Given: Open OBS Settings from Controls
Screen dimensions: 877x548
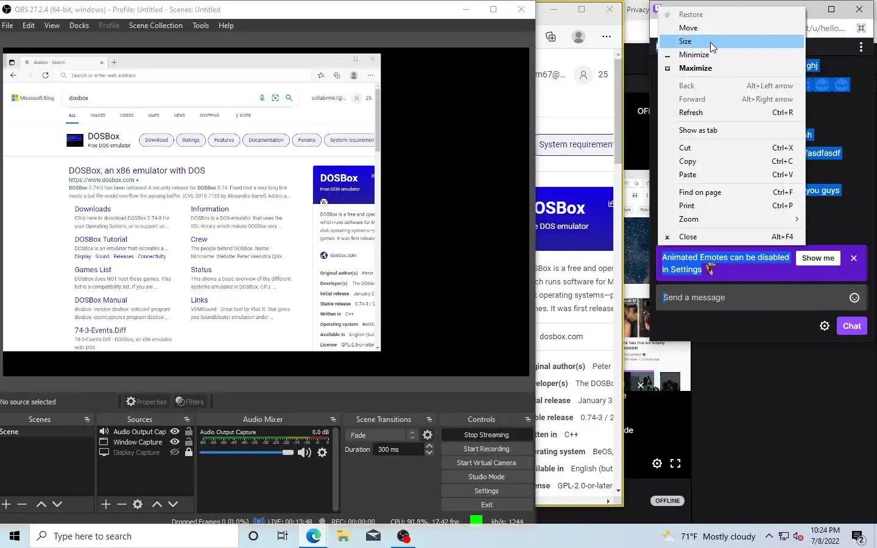Looking at the screenshot, I should [487, 491].
